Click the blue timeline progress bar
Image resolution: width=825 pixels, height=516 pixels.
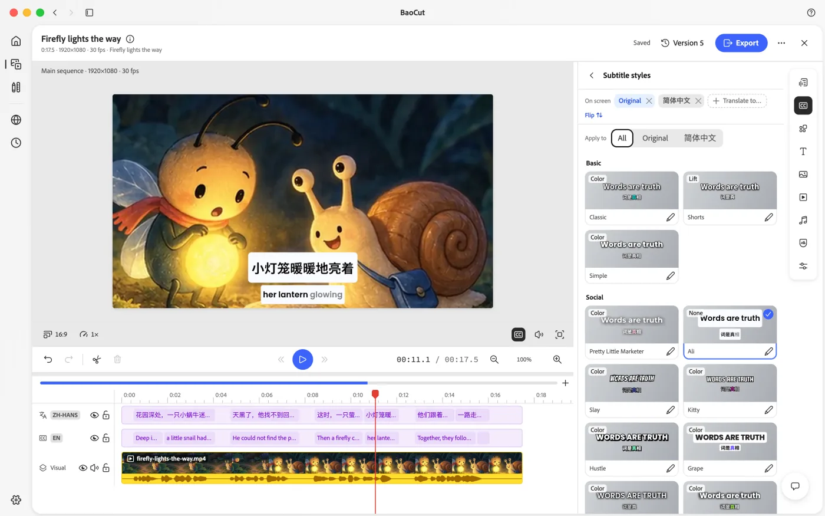[x=204, y=383]
